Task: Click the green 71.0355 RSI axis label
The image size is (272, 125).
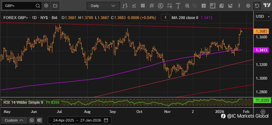Action: [262, 100]
